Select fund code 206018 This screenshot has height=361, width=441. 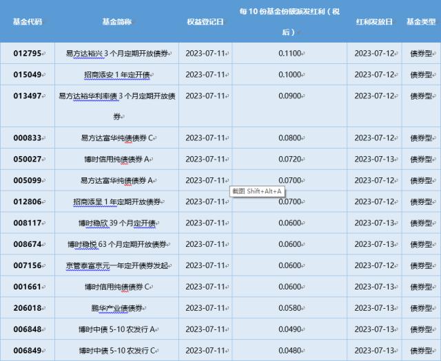(28, 308)
